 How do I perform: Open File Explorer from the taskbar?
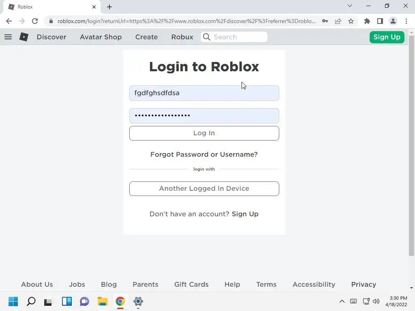click(x=103, y=301)
